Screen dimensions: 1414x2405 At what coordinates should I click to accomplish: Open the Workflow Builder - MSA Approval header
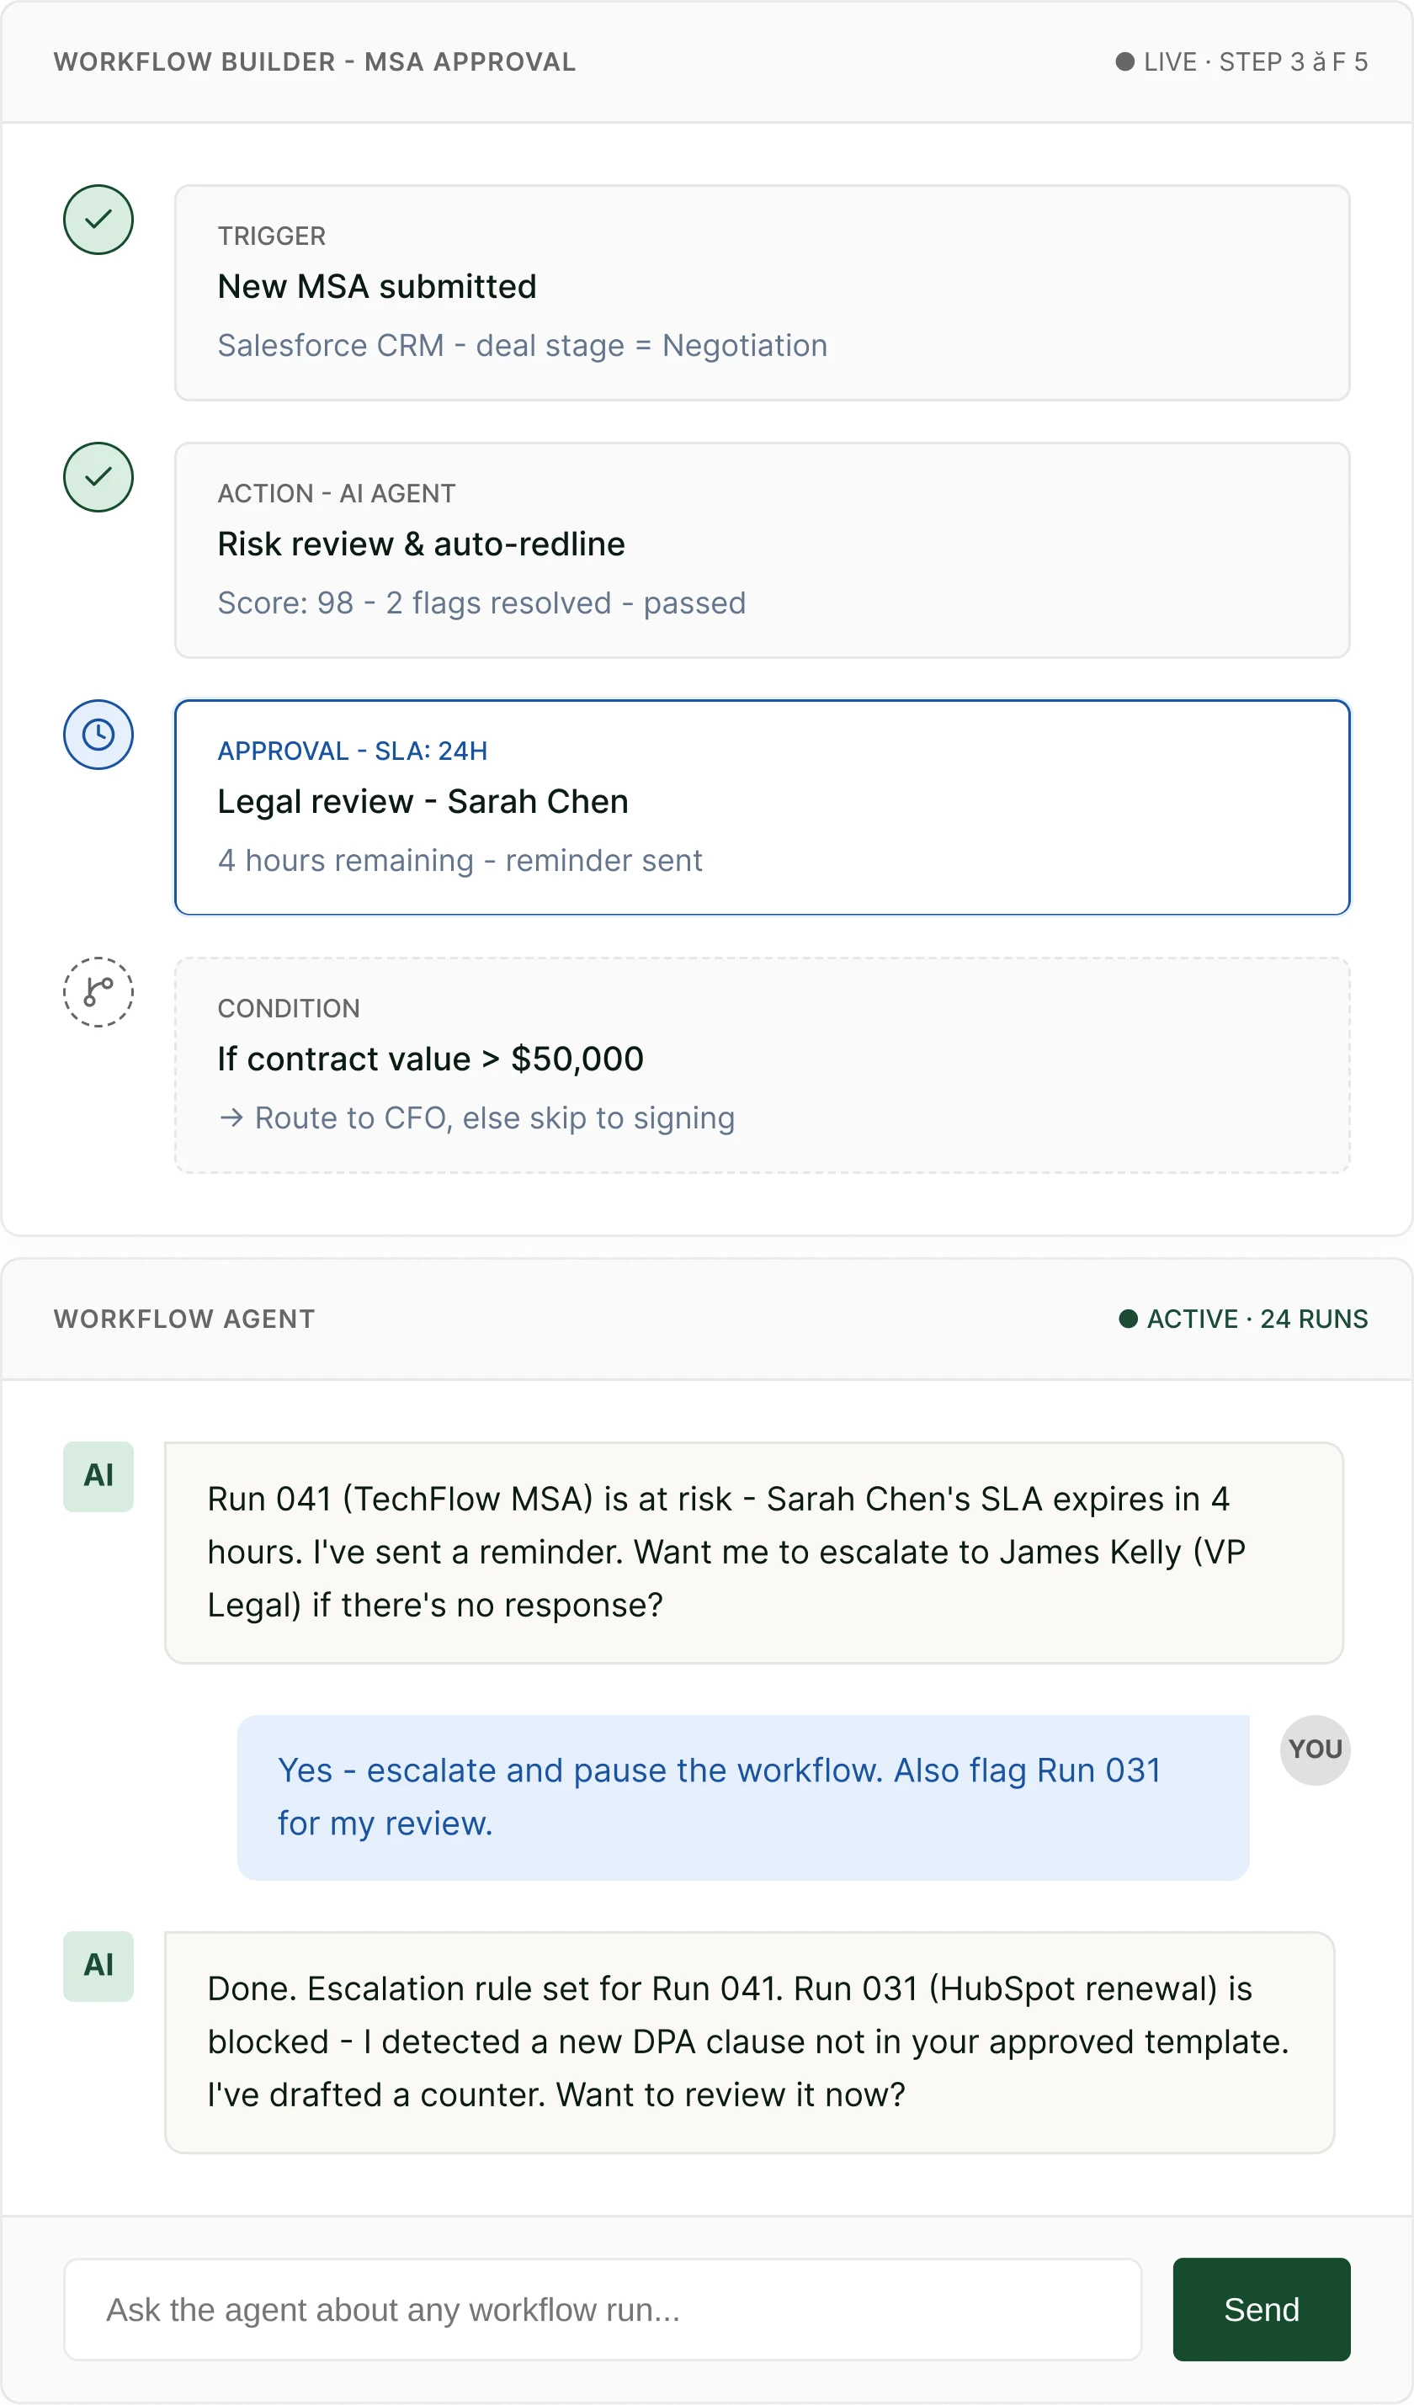(x=314, y=61)
